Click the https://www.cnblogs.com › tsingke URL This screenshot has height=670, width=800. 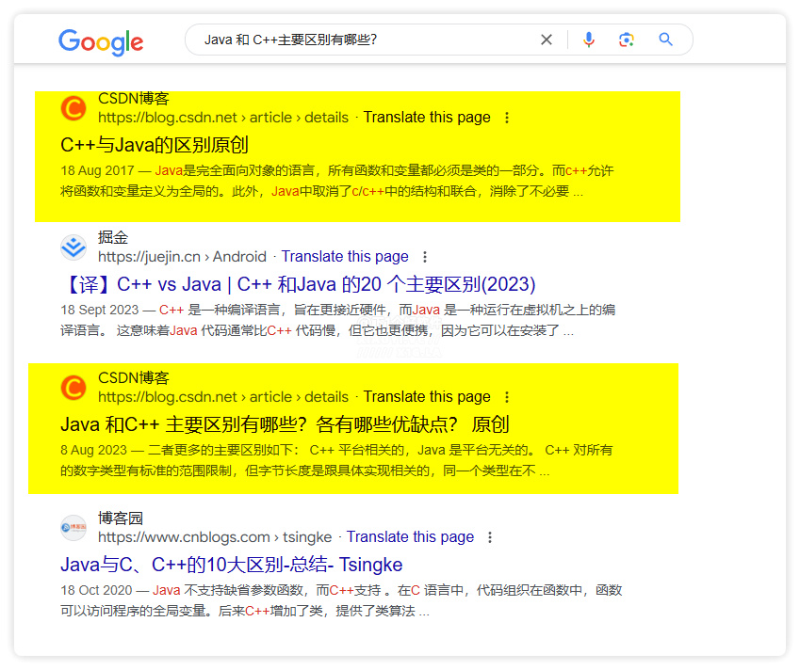pos(215,536)
